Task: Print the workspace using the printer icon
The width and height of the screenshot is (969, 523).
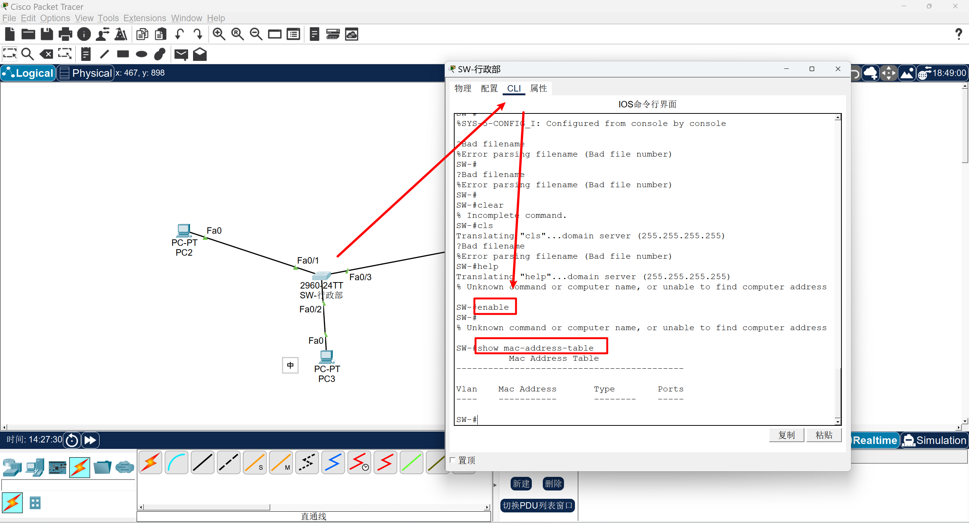Action: pos(65,34)
